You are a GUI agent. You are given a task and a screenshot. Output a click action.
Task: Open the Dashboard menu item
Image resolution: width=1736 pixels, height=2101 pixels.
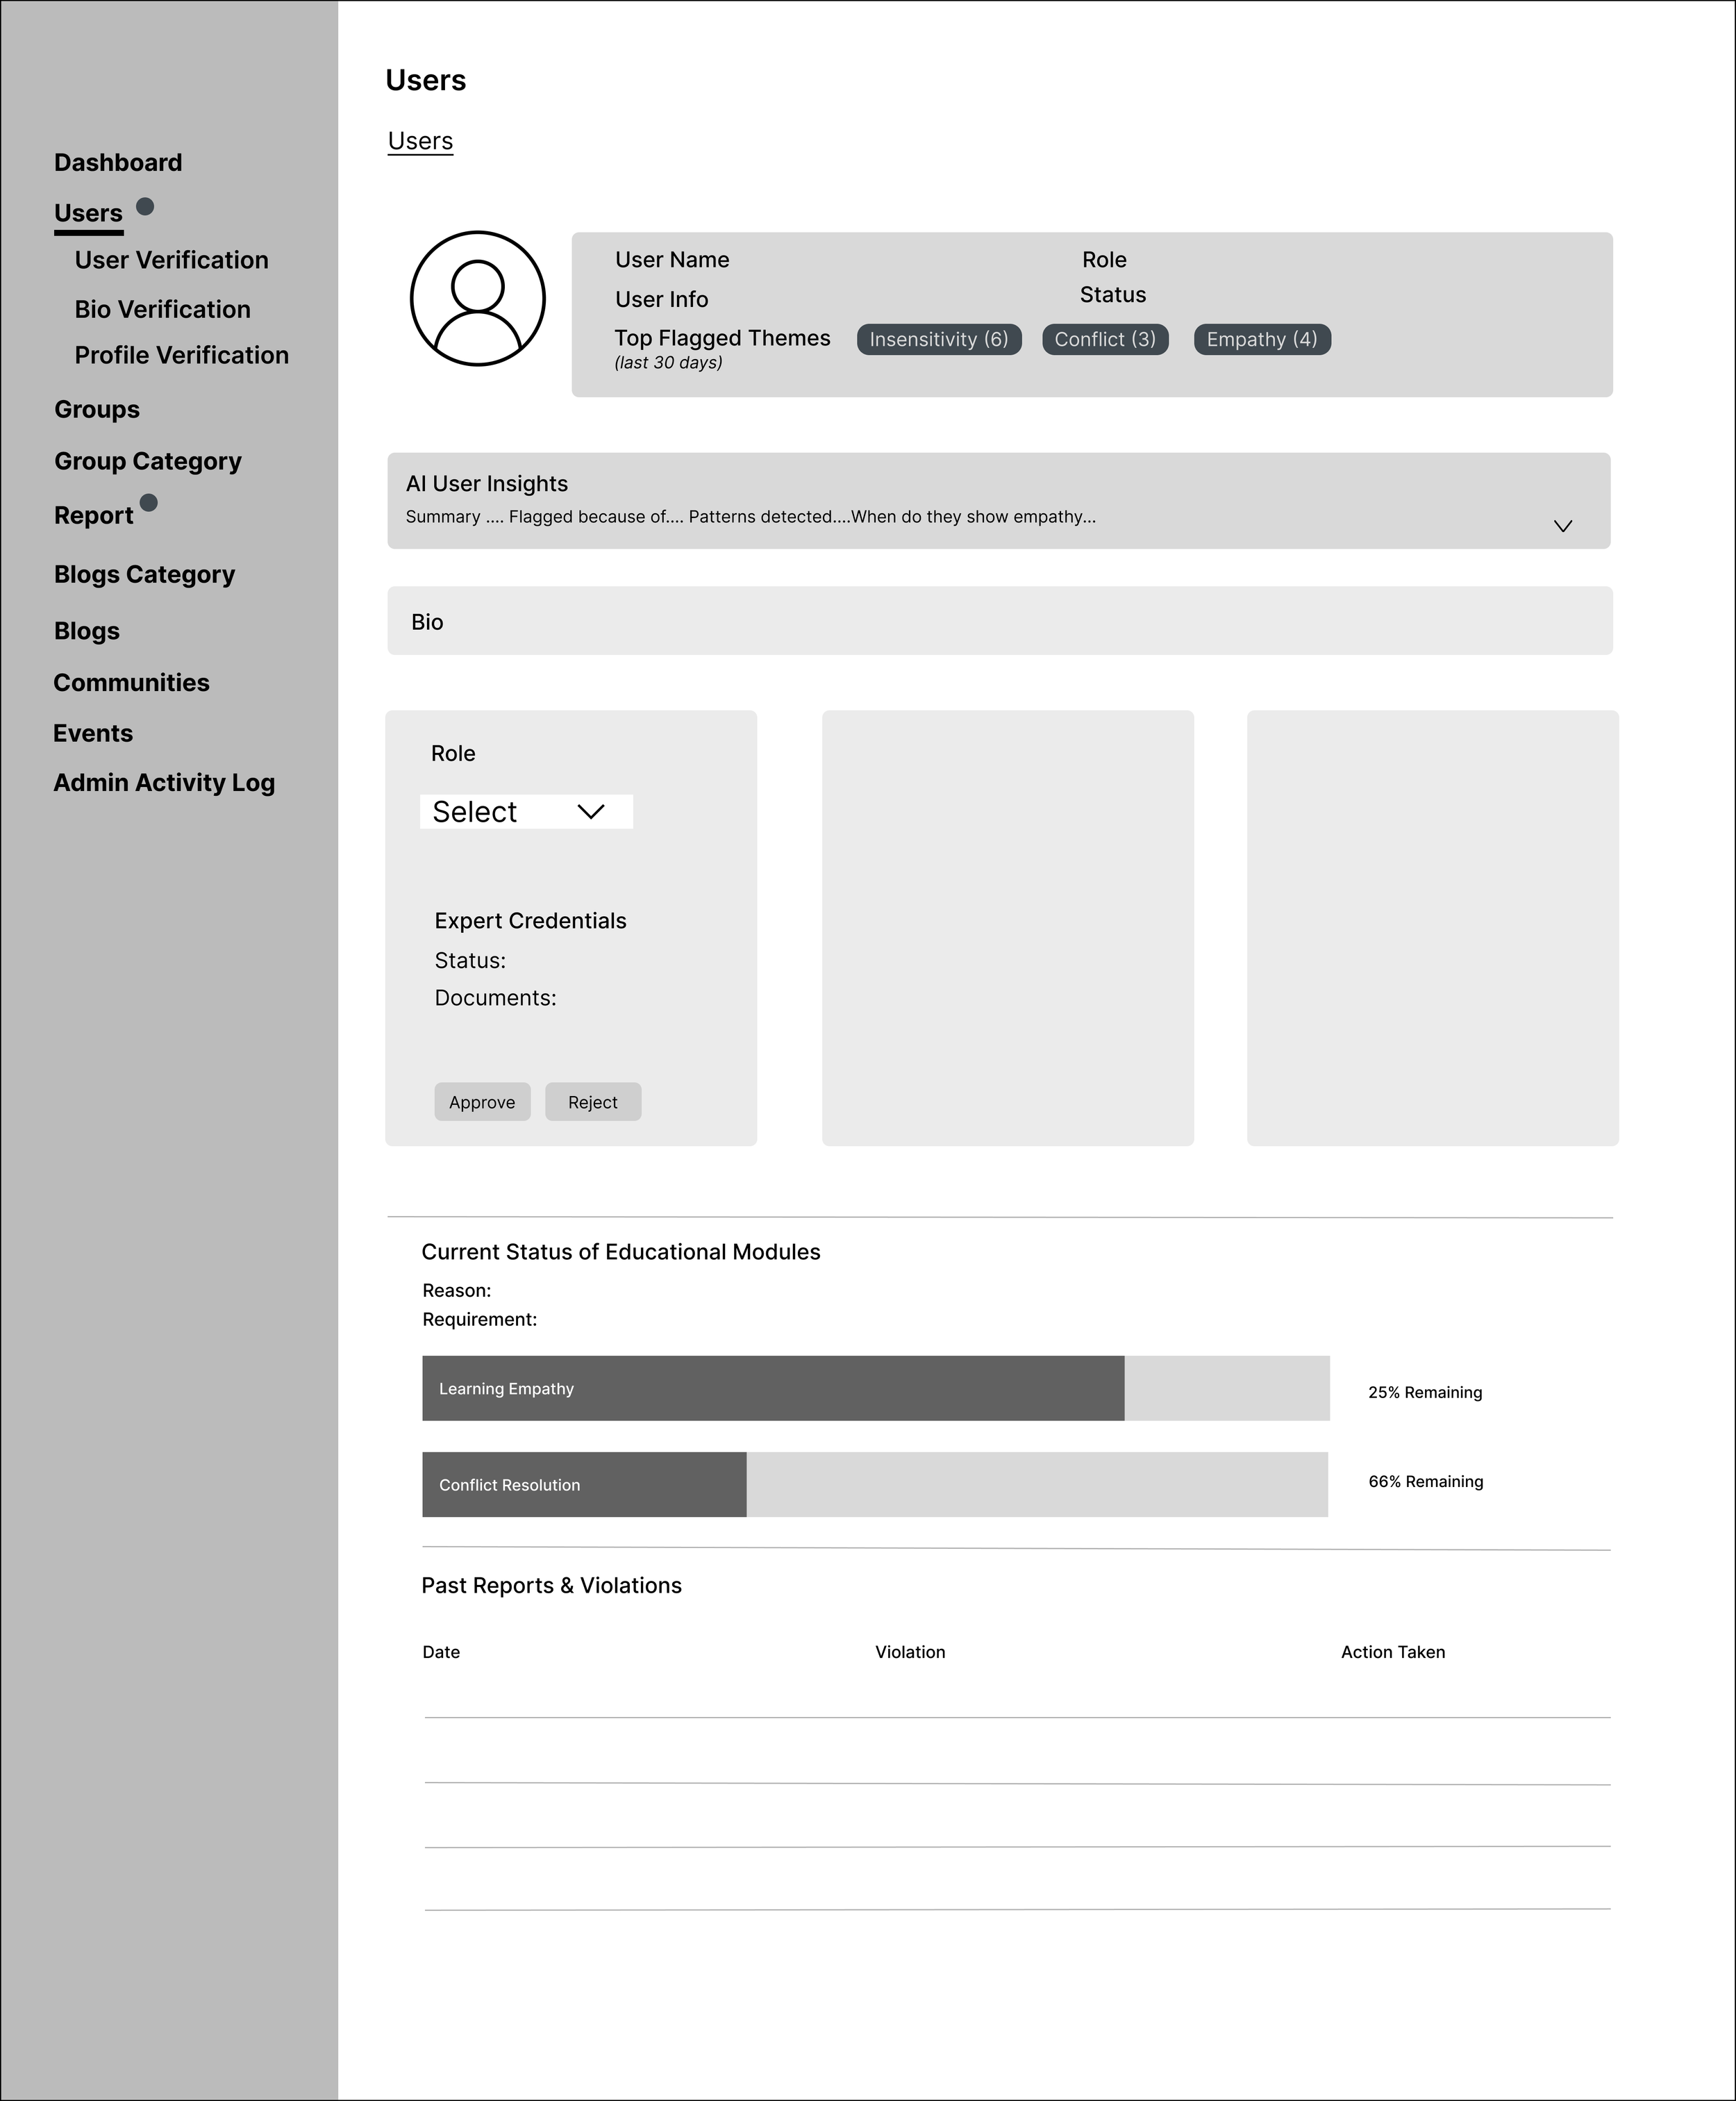click(x=118, y=162)
